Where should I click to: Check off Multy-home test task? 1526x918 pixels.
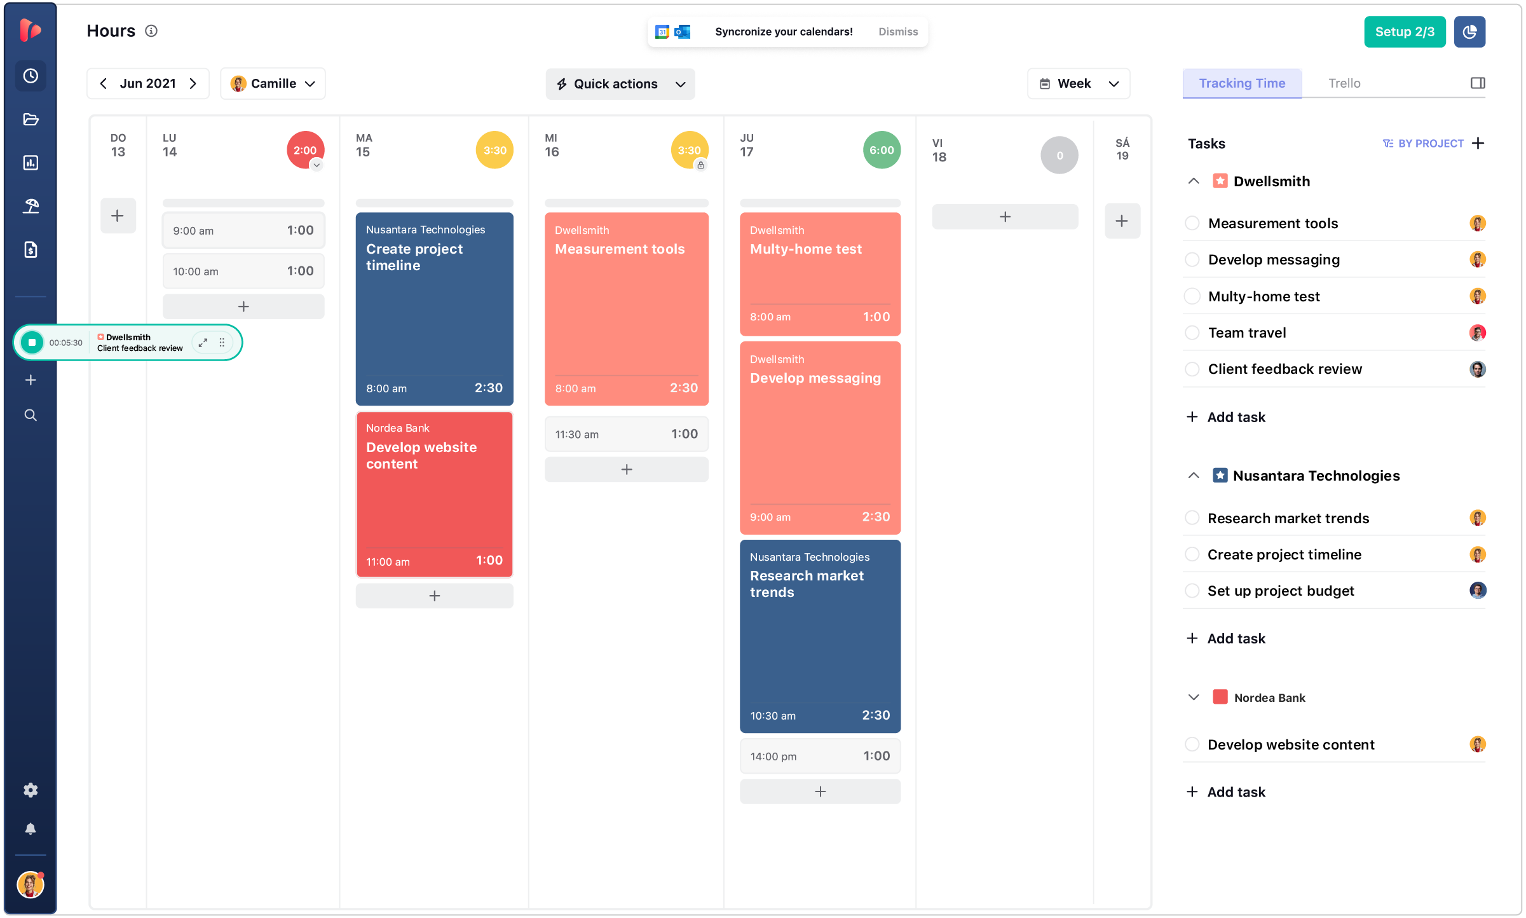[1192, 297]
